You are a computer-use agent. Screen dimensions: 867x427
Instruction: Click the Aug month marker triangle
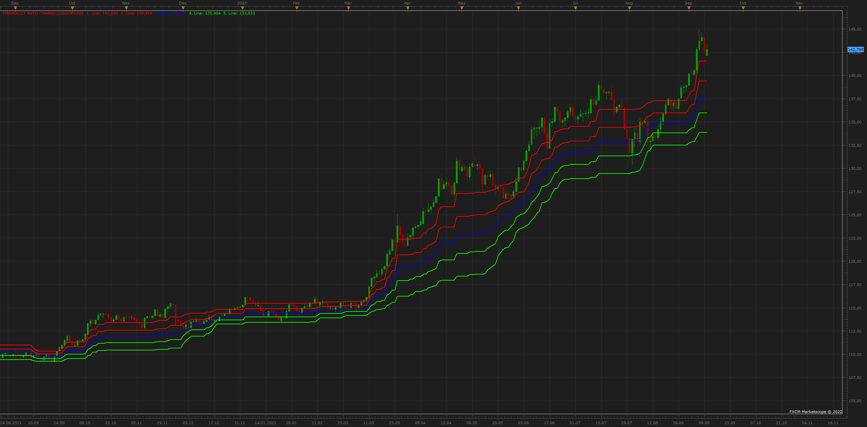point(629,8)
